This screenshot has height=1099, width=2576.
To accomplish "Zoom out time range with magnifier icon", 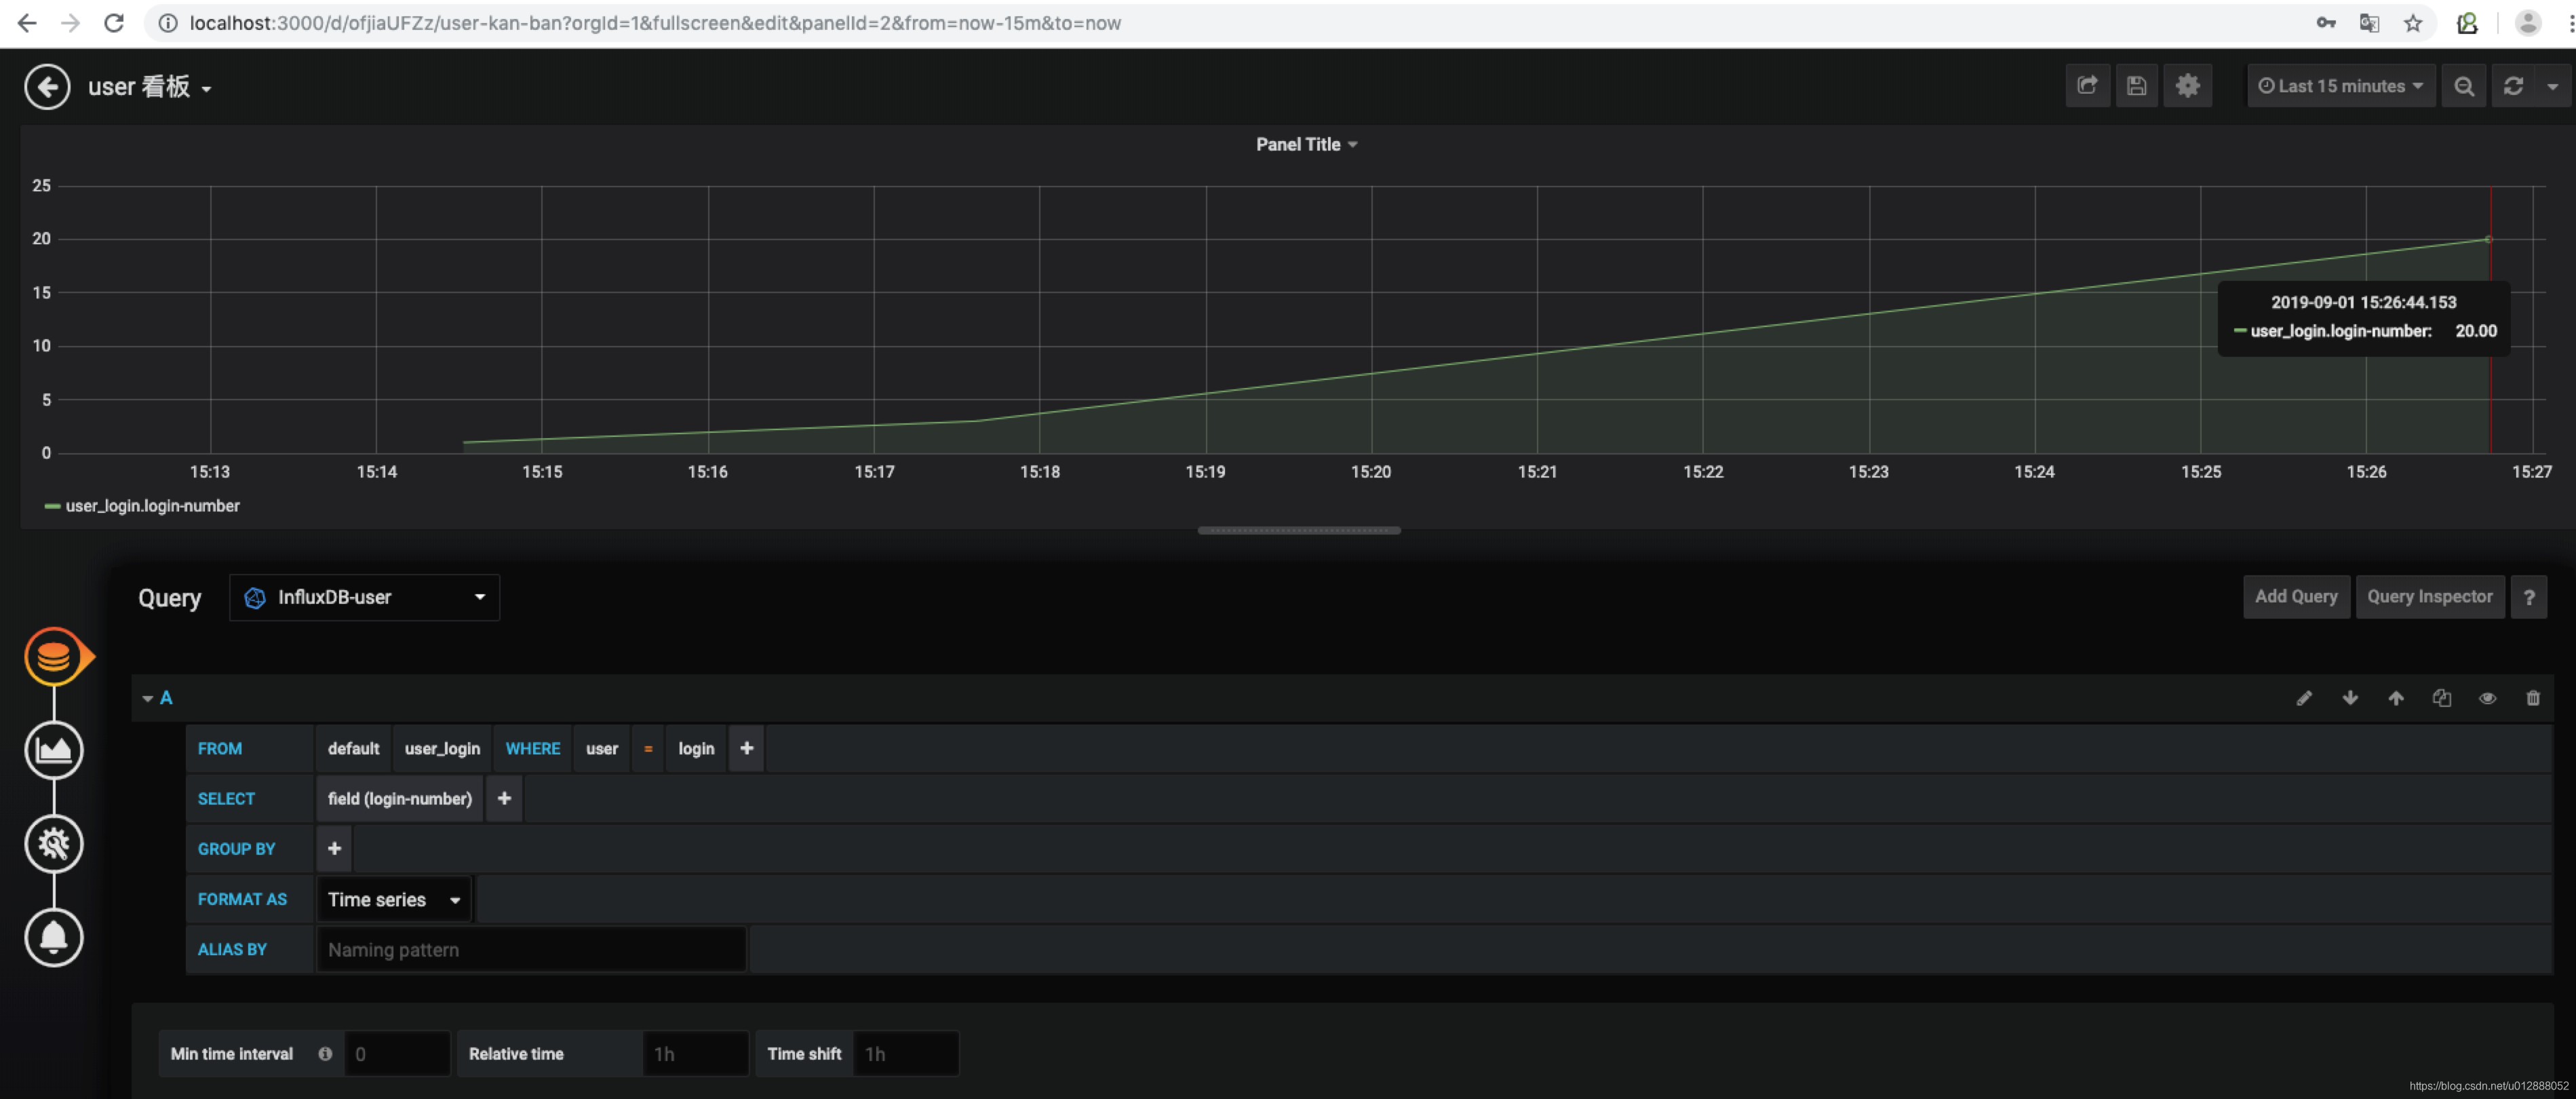I will coord(2463,86).
